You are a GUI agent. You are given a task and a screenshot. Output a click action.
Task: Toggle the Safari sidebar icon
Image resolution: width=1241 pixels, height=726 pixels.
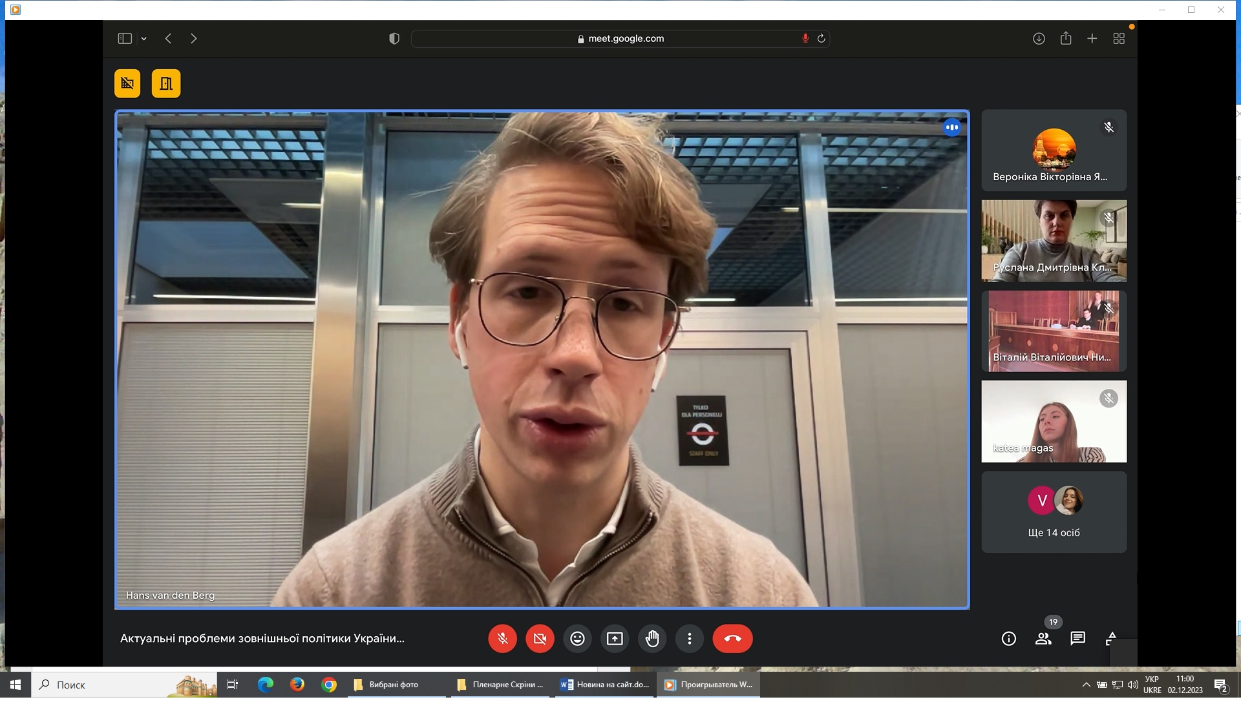[125, 39]
